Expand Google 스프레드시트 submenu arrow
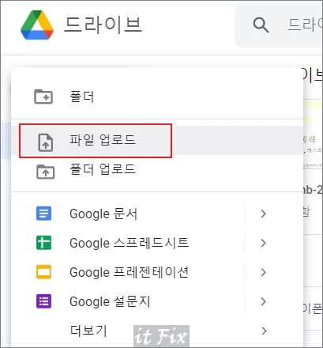This screenshot has height=348, width=323. (x=263, y=243)
